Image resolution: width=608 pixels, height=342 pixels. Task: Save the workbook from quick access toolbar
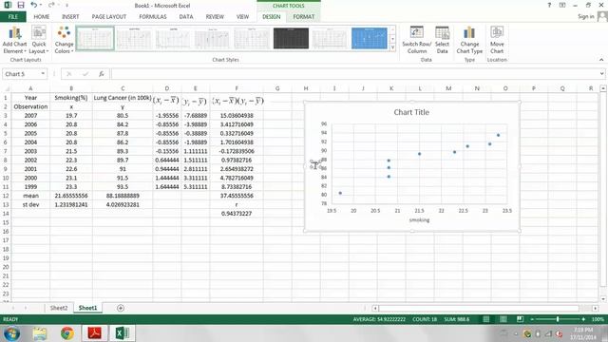[21, 5]
